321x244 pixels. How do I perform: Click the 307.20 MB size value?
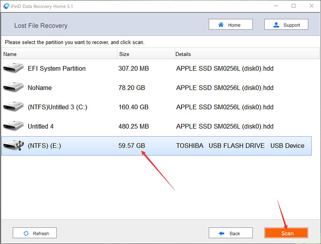[133, 68]
